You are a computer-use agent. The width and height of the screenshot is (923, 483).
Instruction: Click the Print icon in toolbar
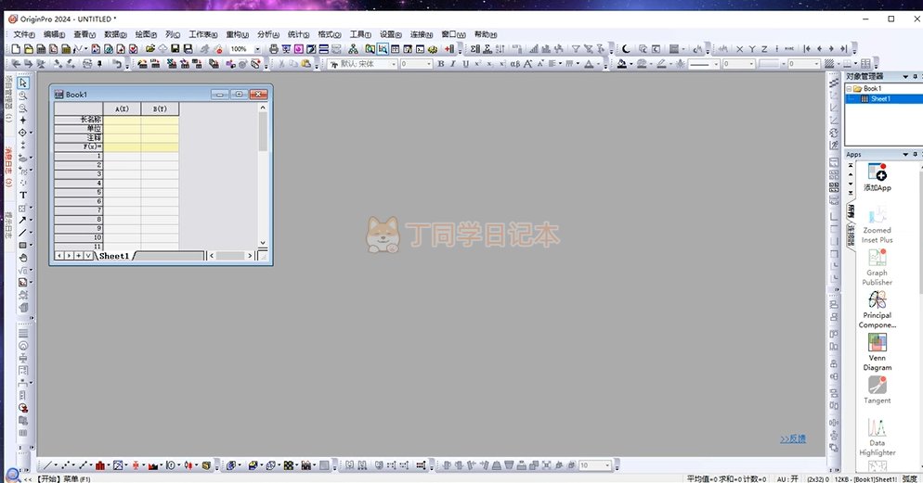coord(273,49)
